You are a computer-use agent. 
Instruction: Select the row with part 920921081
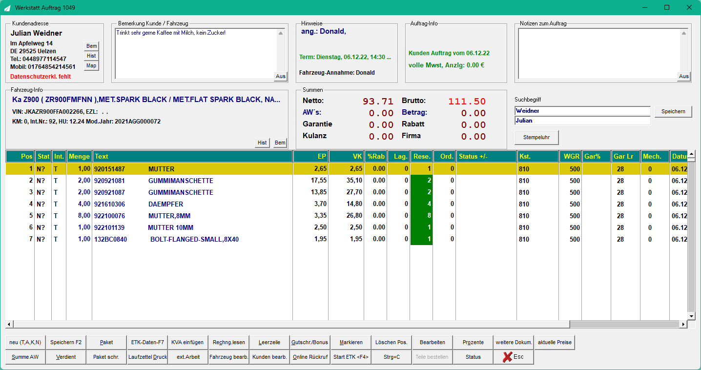[x=346, y=181]
